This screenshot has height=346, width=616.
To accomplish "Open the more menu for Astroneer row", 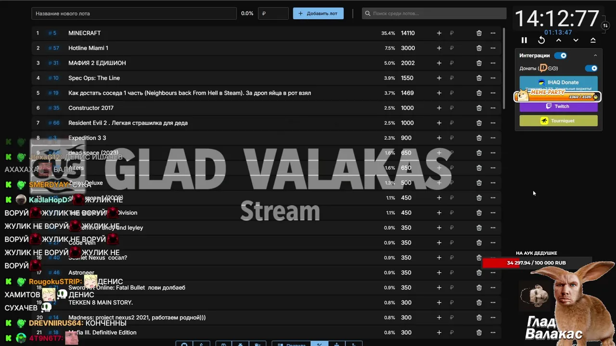I will point(493,272).
